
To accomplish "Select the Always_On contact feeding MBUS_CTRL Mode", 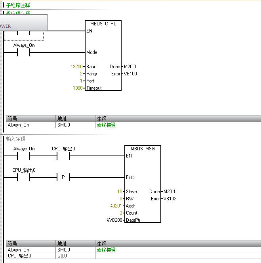I will pyautogui.click(x=24, y=52).
